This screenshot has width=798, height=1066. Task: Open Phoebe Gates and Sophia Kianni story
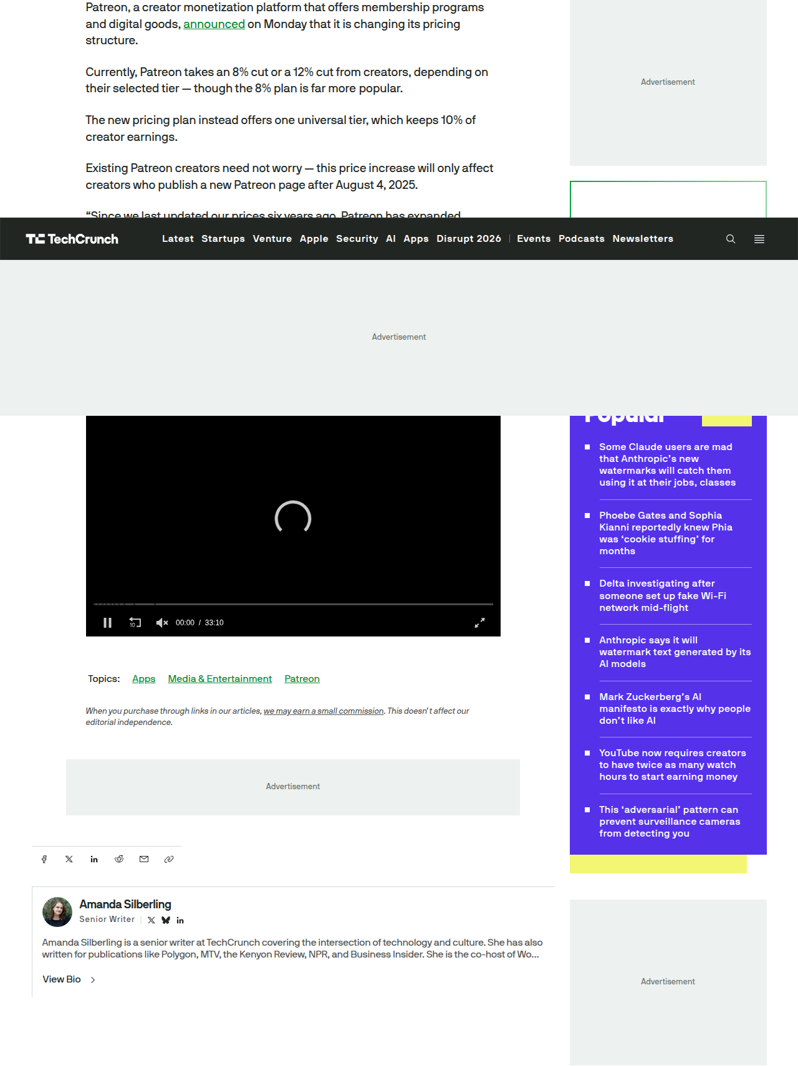[666, 533]
